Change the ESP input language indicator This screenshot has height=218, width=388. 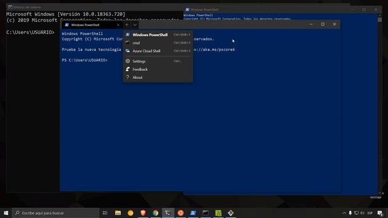[370, 213]
